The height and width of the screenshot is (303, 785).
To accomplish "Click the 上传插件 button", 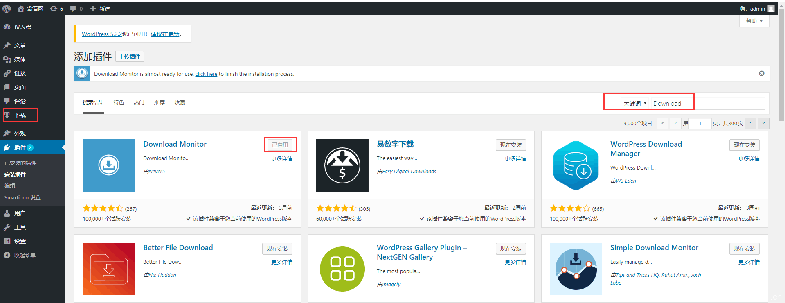I will (130, 57).
